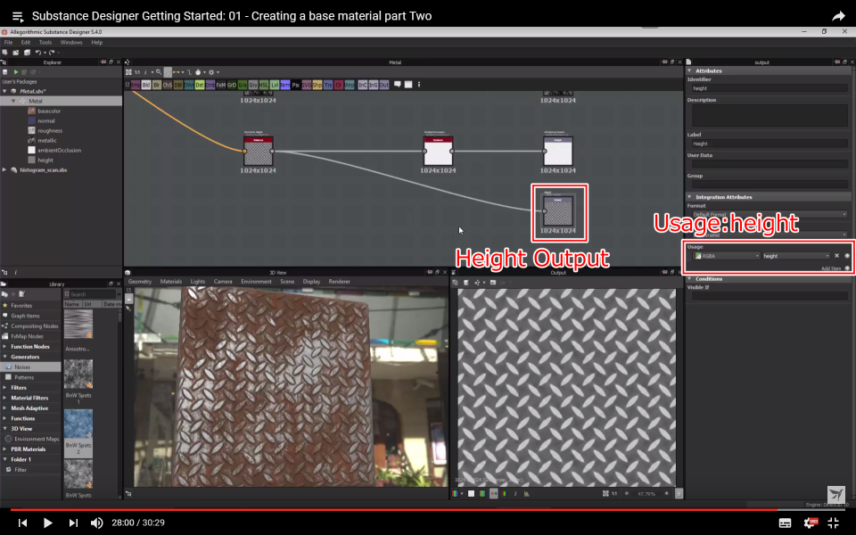Add a Levels (Lvl) node
Viewport: 856px width, 535px height.
coord(274,85)
